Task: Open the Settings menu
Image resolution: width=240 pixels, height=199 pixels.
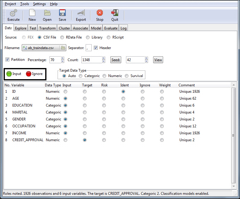Action: click(39, 4)
